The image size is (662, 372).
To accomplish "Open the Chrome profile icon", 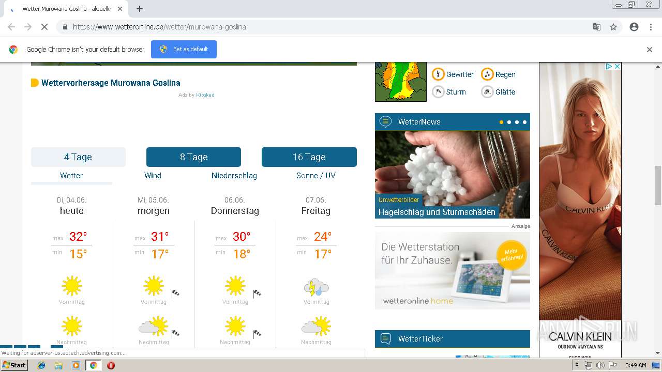I will click(x=634, y=27).
